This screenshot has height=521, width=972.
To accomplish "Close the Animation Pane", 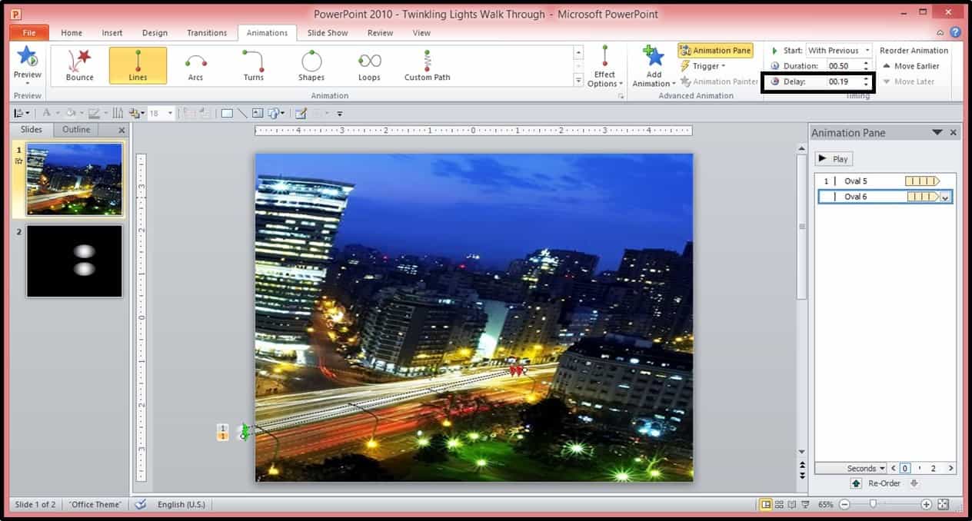I will pyautogui.click(x=954, y=133).
